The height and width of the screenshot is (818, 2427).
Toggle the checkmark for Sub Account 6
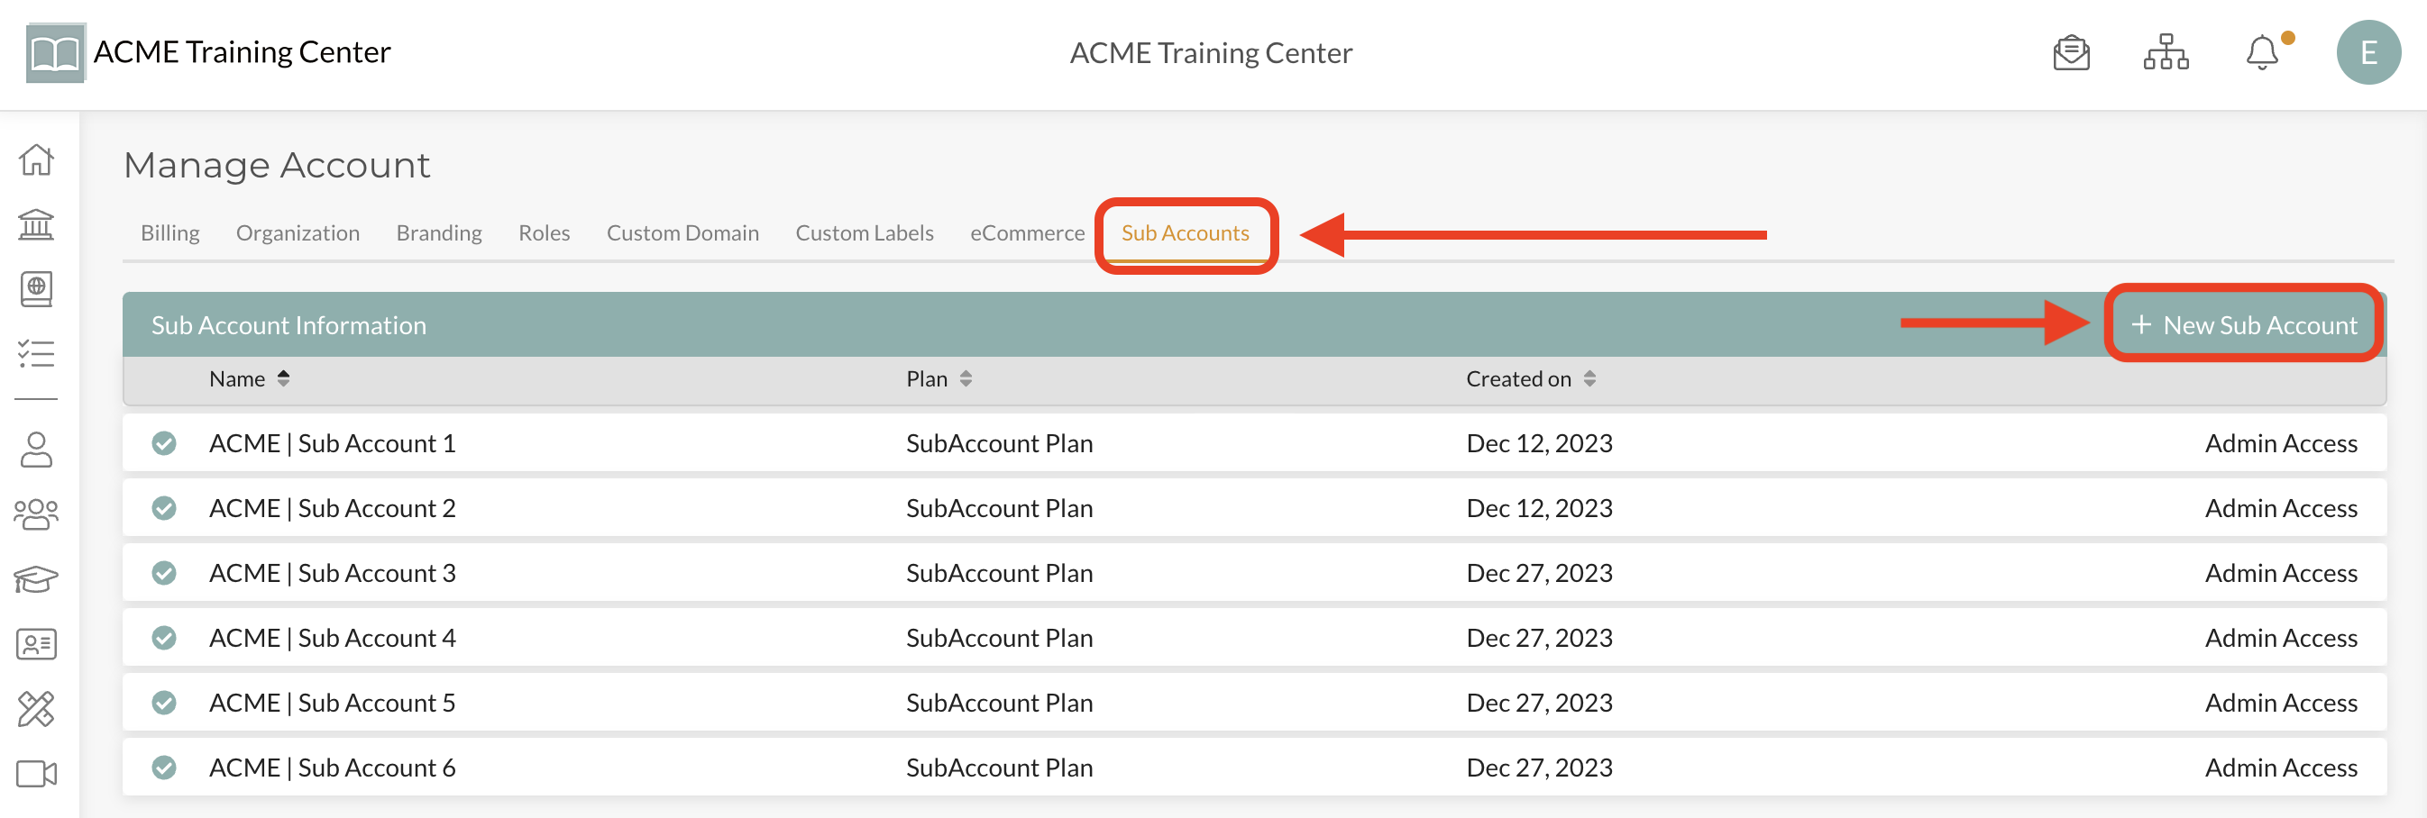[164, 768]
